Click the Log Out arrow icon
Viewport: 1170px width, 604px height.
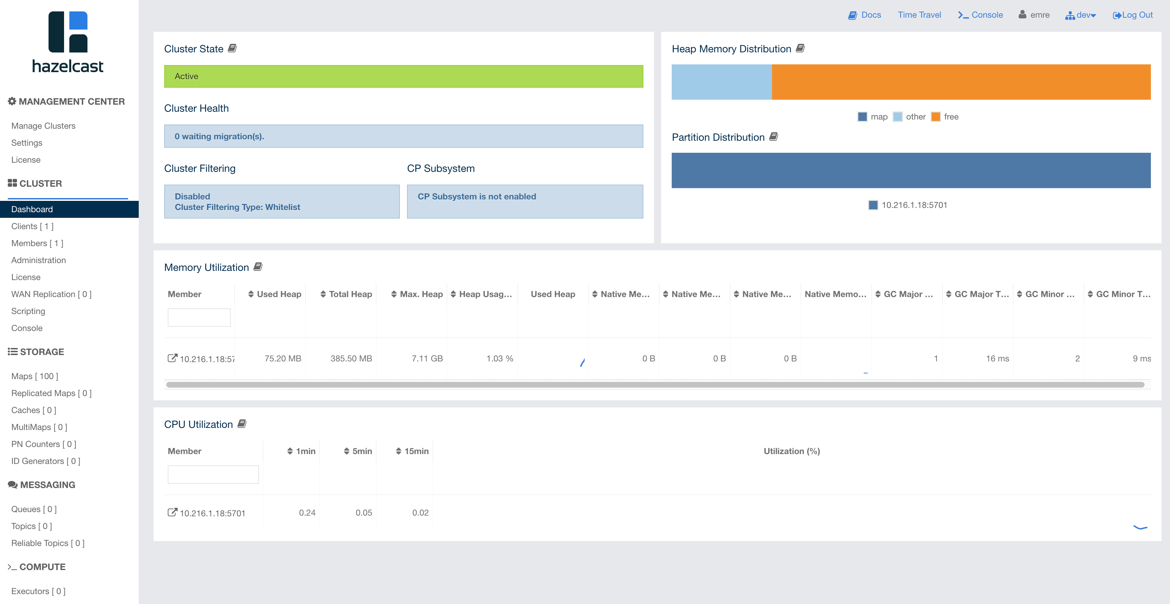click(x=1117, y=16)
